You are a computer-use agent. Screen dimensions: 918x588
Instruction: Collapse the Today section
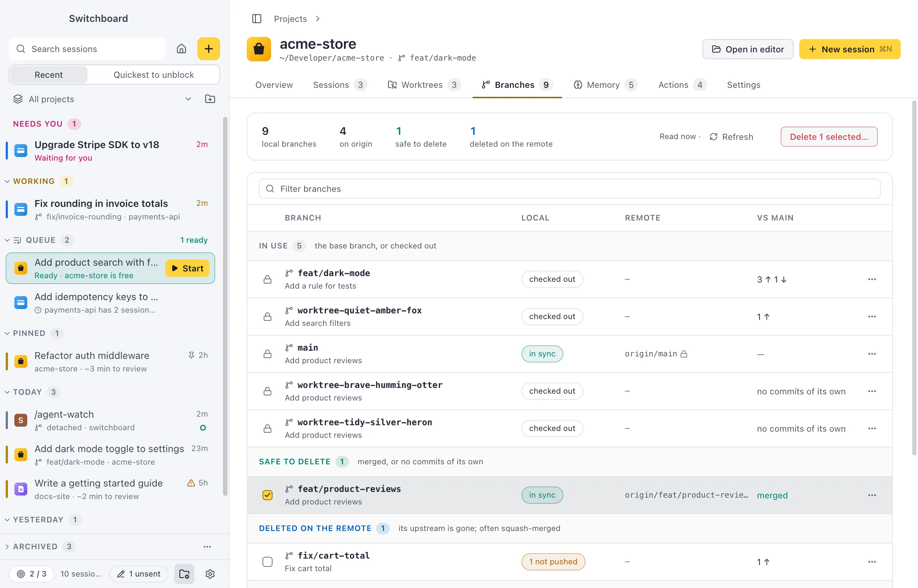click(7, 392)
